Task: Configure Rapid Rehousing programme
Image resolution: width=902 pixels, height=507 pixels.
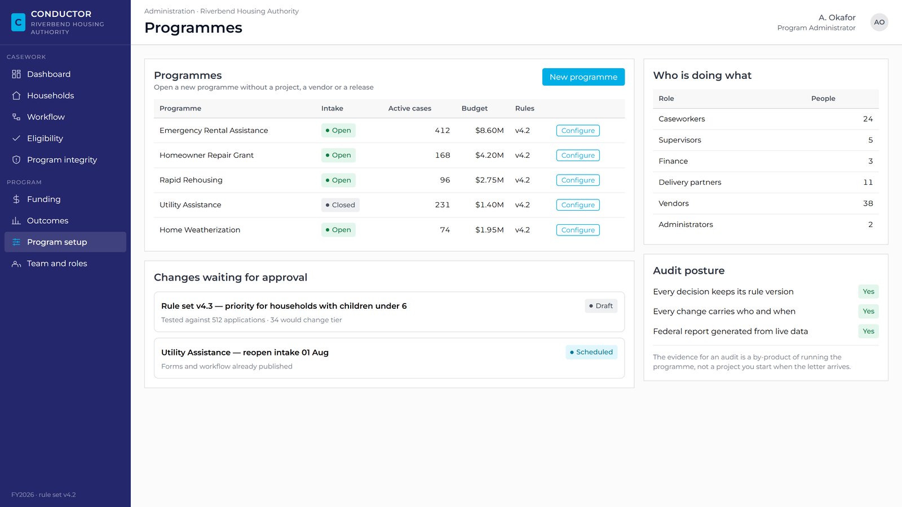Action: click(578, 180)
